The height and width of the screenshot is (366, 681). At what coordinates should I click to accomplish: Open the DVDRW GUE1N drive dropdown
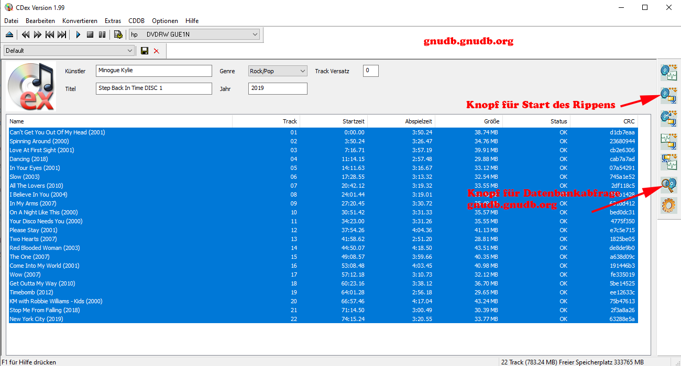tap(255, 35)
